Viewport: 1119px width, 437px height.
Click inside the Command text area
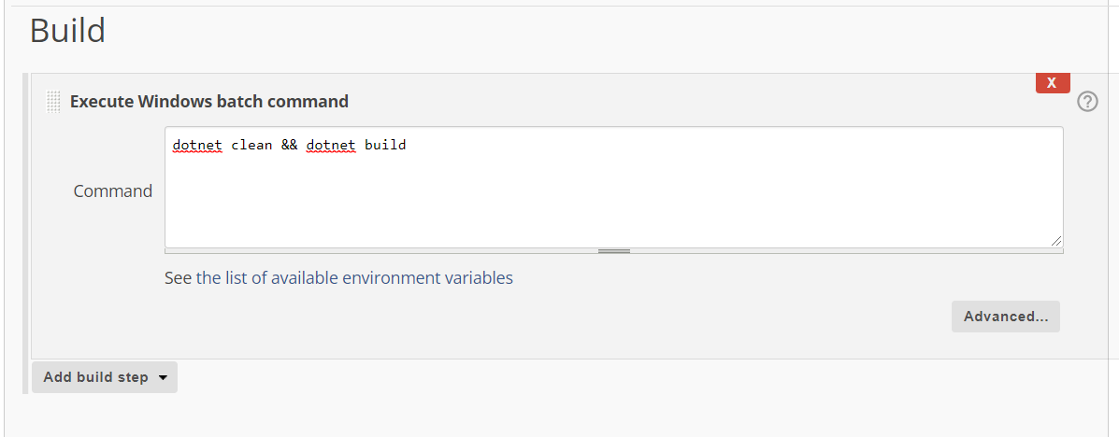coord(613,187)
